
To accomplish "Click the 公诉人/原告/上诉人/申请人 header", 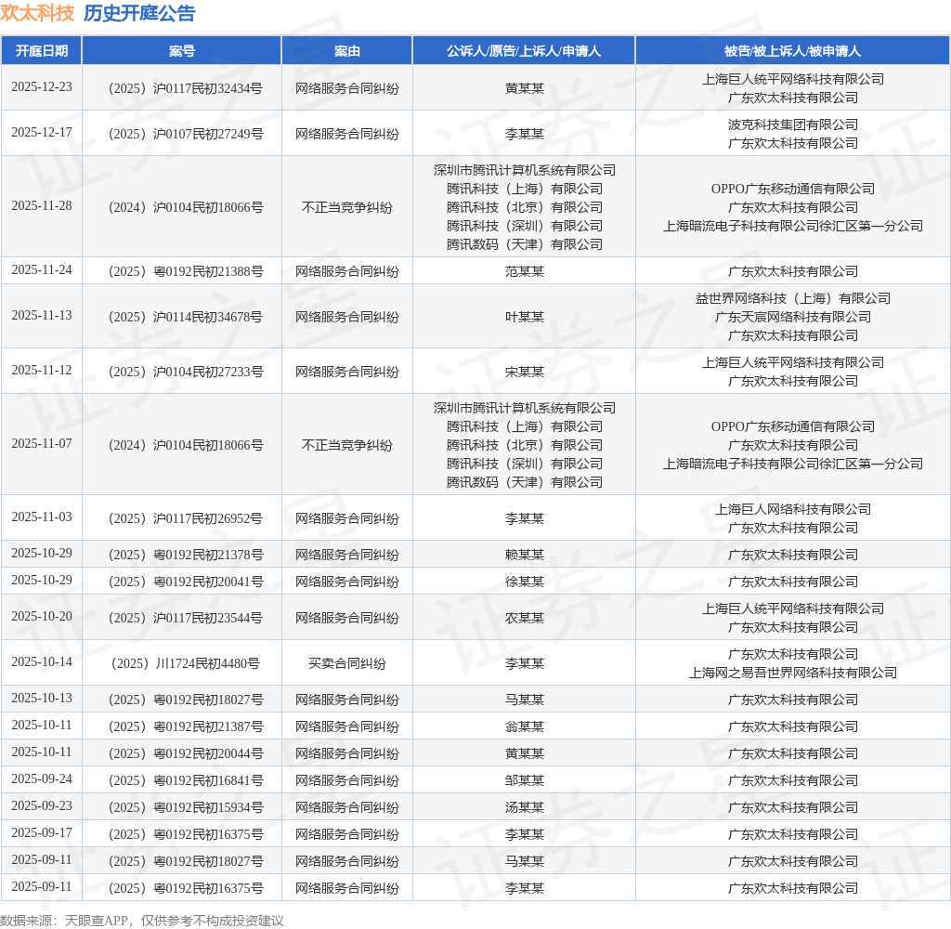I will (524, 51).
